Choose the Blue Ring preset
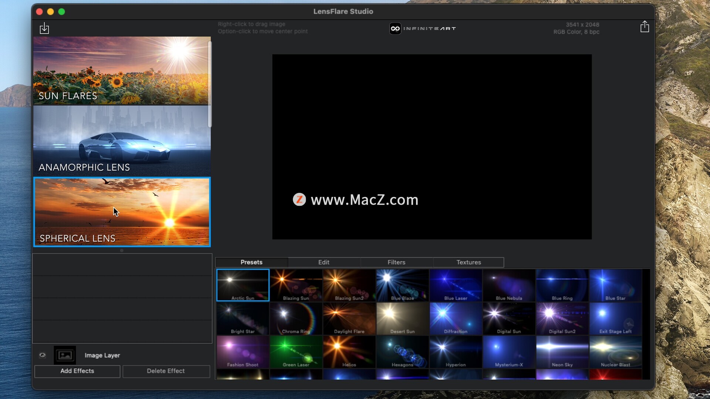This screenshot has height=399, width=710. [562, 285]
